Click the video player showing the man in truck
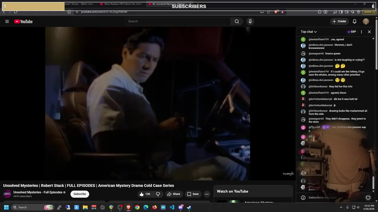This screenshot has height=212, width=378. coord(148,103)
